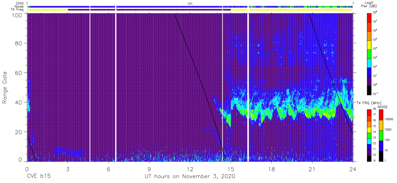Click the yellow TX Freq strip segment before 3 UT
This screenshot has width=397, height=183.
(48, 10)
